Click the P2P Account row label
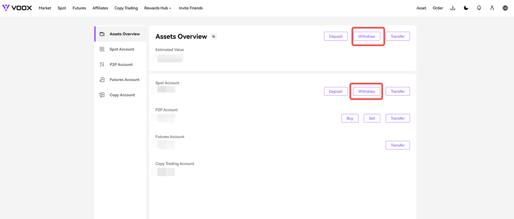 pos(167,110)
